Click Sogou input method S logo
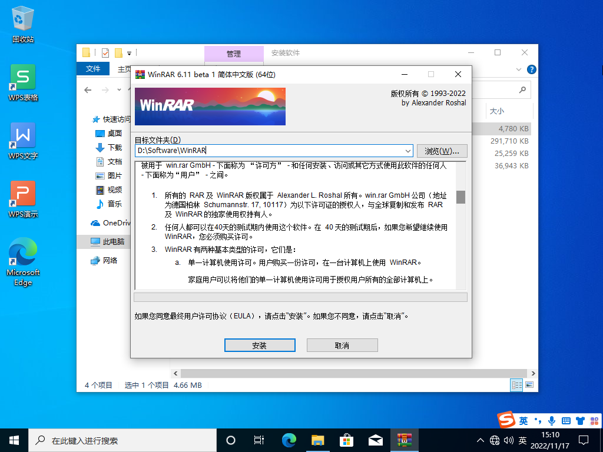The height and width of the screenshot is (452, 603). click(x=506, y=420)
